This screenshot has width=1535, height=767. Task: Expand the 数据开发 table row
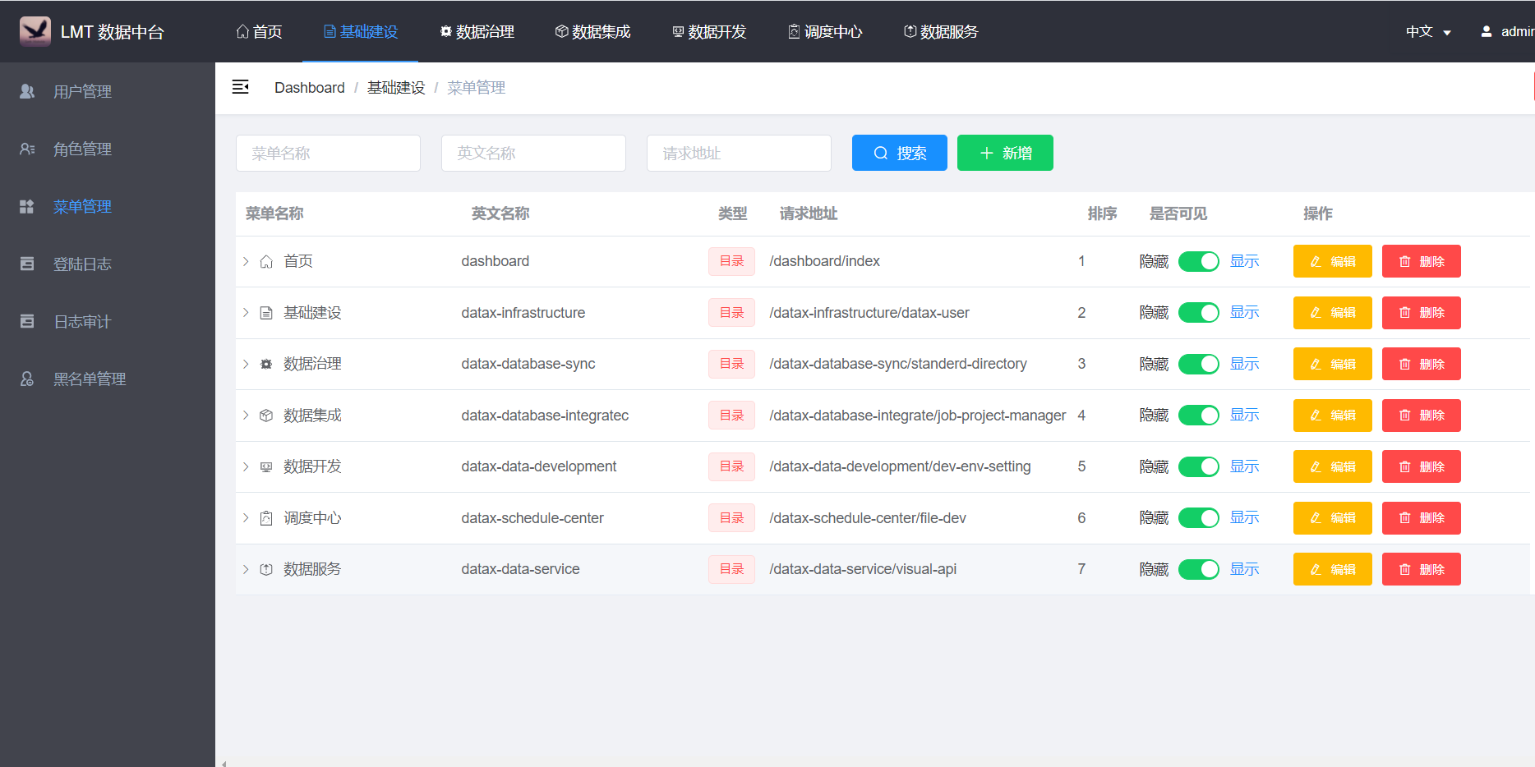pyautogui.click(x=245, y=466)
